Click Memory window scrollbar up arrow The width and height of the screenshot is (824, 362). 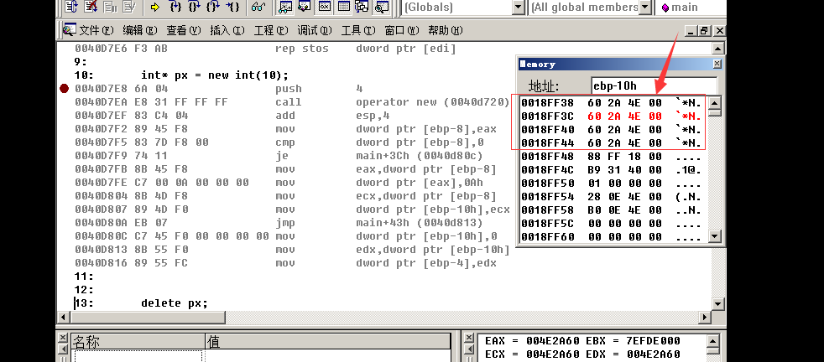(715, 101)
